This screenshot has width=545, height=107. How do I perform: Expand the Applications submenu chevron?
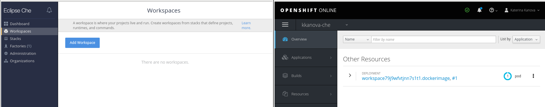click(331, 58)
